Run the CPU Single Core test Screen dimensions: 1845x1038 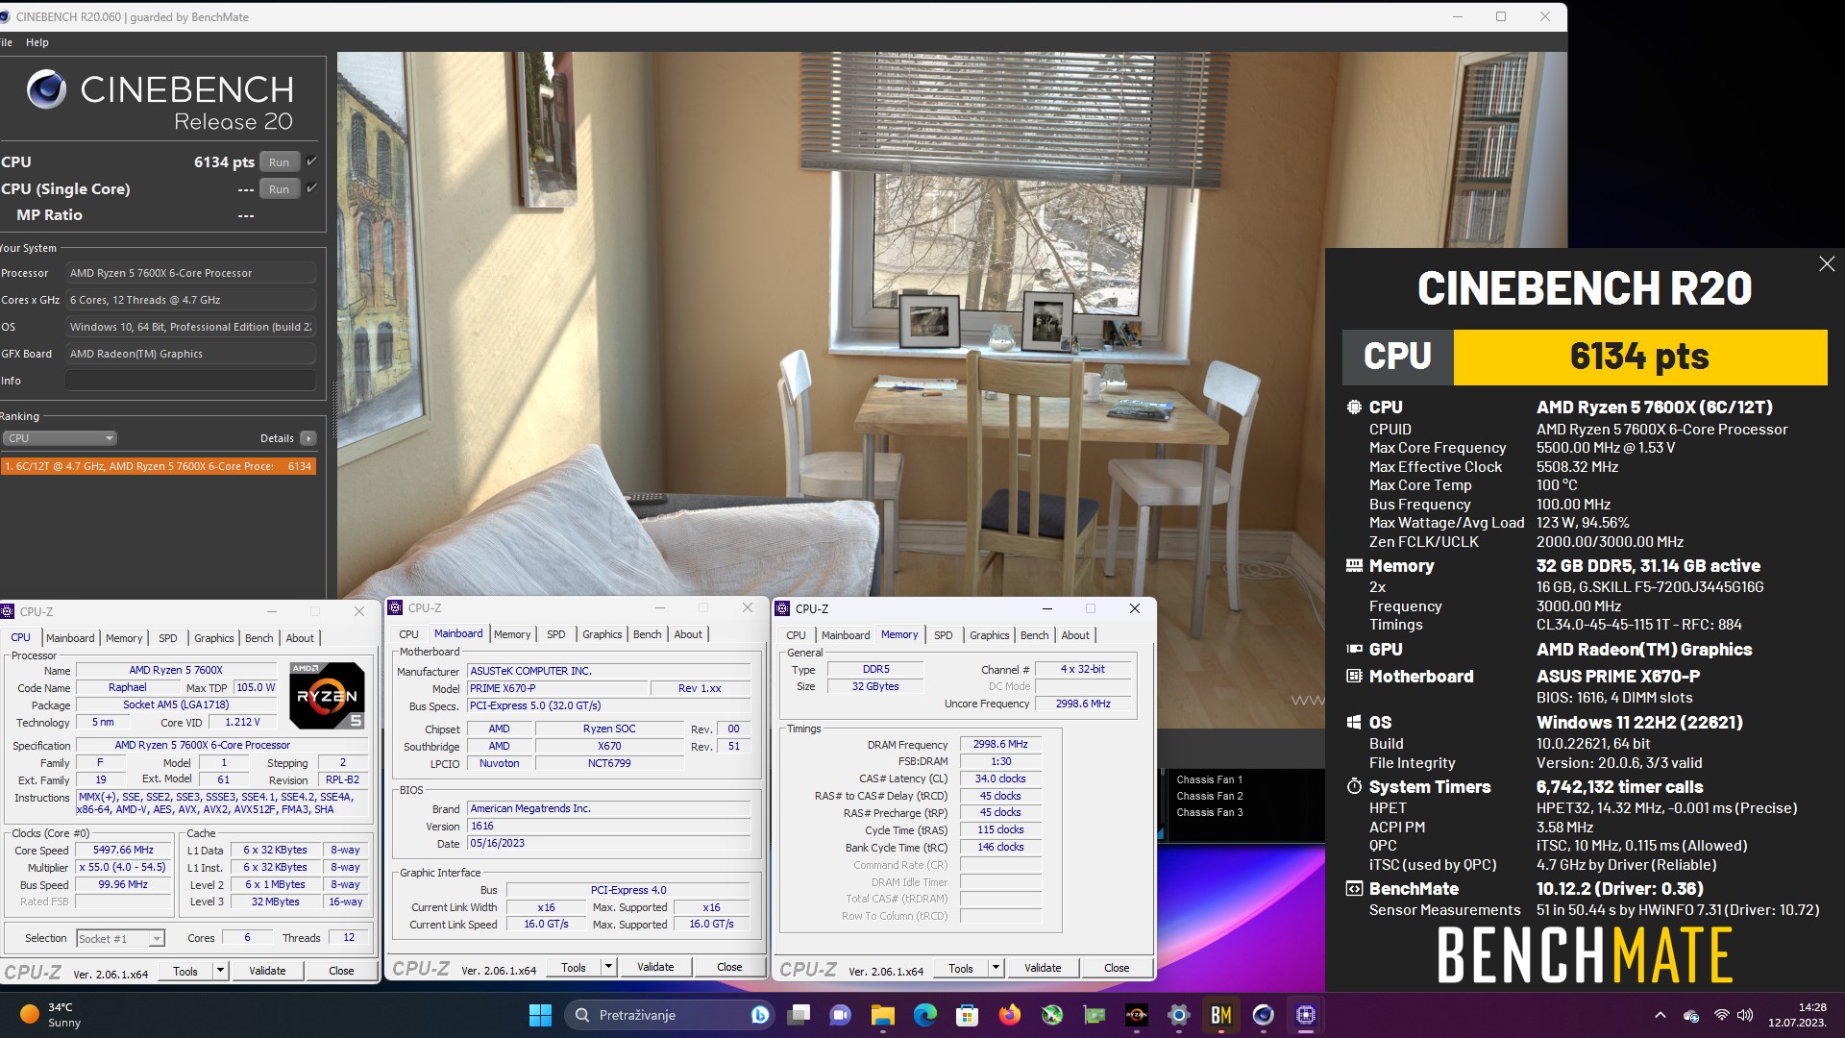(x=279, y=189)
